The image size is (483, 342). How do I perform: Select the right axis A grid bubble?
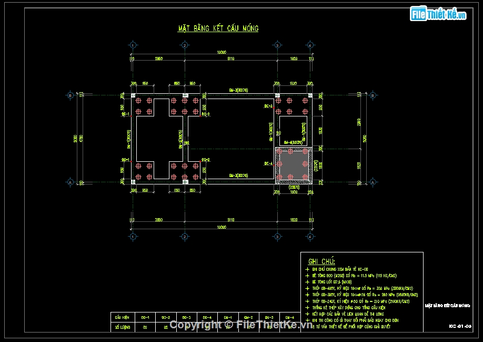point(373,182)
